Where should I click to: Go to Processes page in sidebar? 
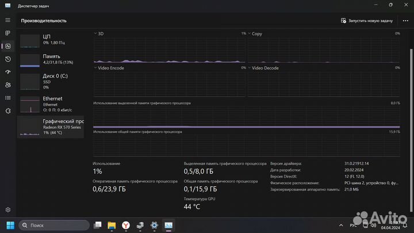[8, 33]
